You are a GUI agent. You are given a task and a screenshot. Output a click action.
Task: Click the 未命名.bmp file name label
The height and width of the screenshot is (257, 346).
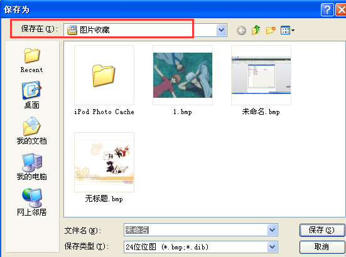[x=261, y=112]
